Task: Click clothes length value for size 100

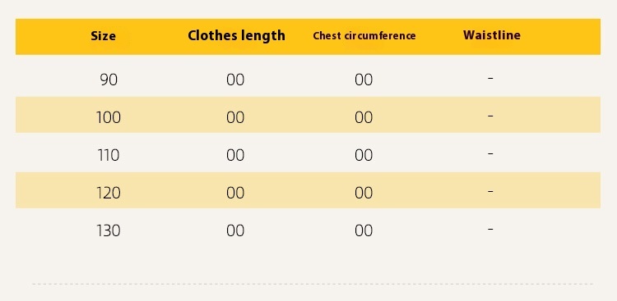Action: coord(235,117)
